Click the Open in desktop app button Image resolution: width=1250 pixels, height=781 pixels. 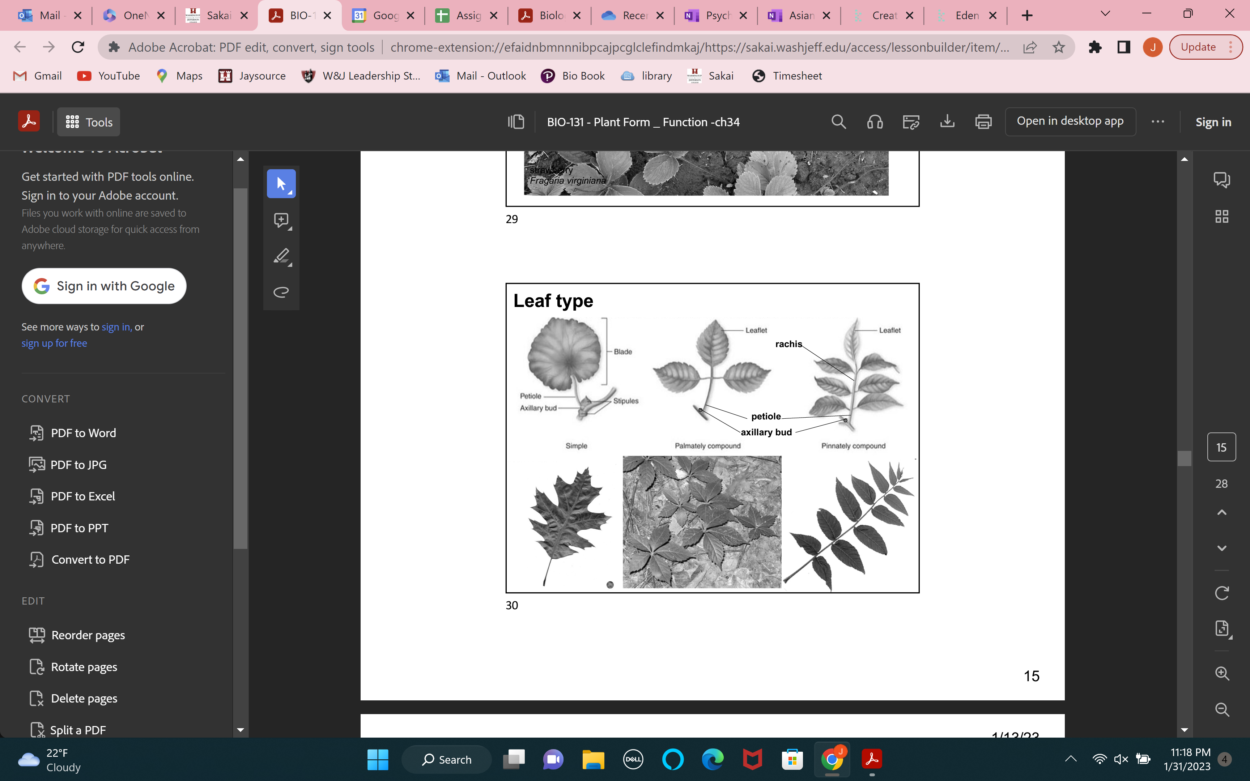[x=1070, y=121]
